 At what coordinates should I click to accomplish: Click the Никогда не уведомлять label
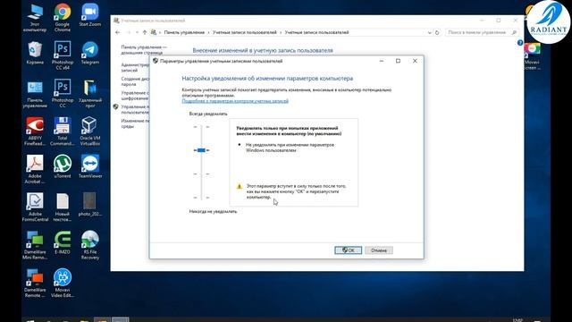click(213, 211)
